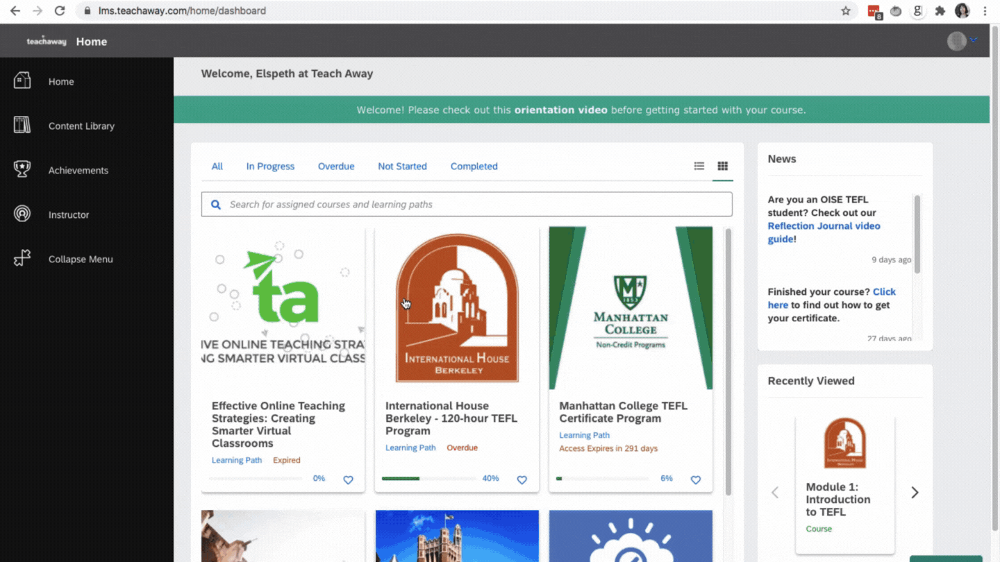Click the course list scrollbar

[x=728, y=361]
